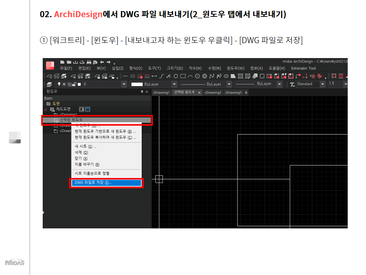Open the Extension Tool menu
The width and height of the screenshot is (366, 275).
point(303,68)
